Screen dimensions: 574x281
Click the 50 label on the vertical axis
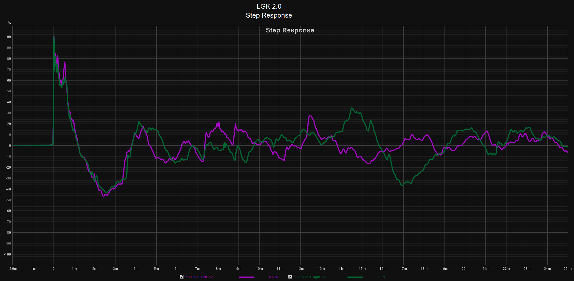pos(9,91)
